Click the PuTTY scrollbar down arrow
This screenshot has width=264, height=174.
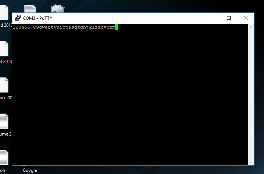[251, 162]
